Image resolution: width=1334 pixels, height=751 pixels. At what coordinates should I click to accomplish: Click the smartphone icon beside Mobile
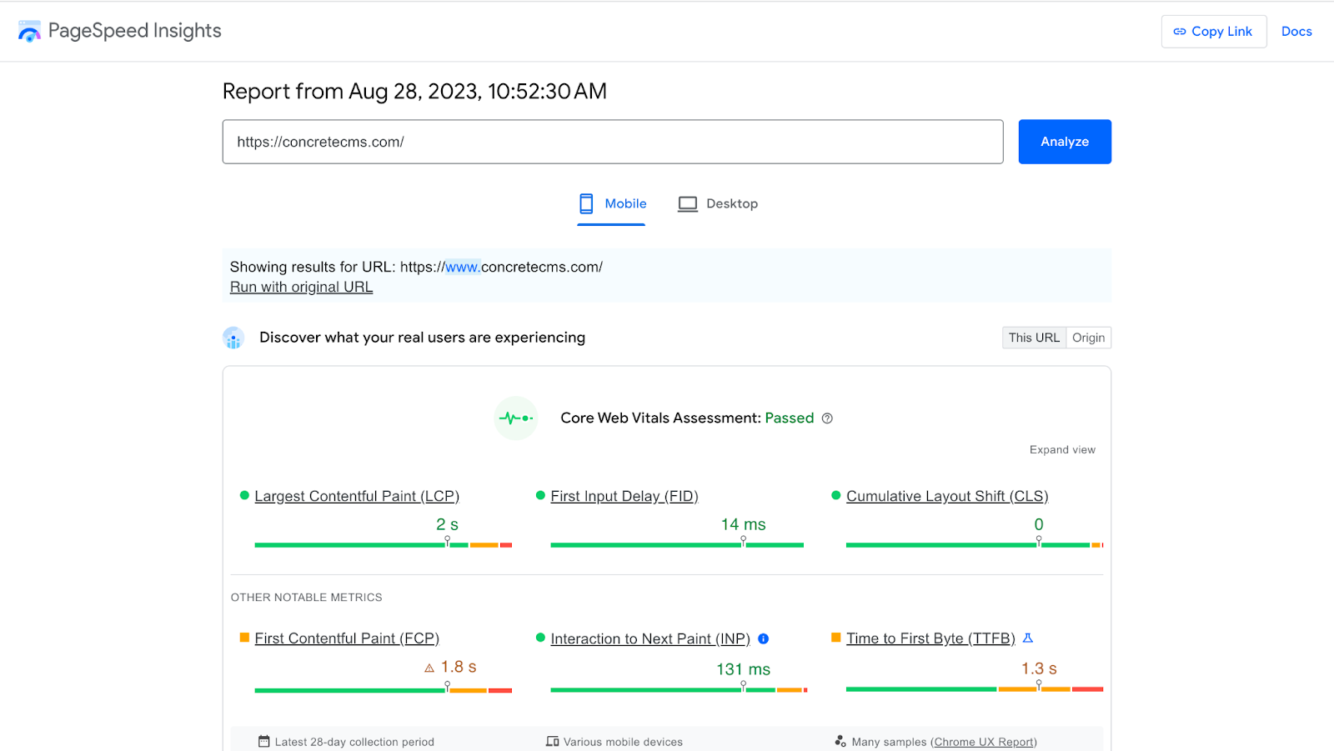585,203
